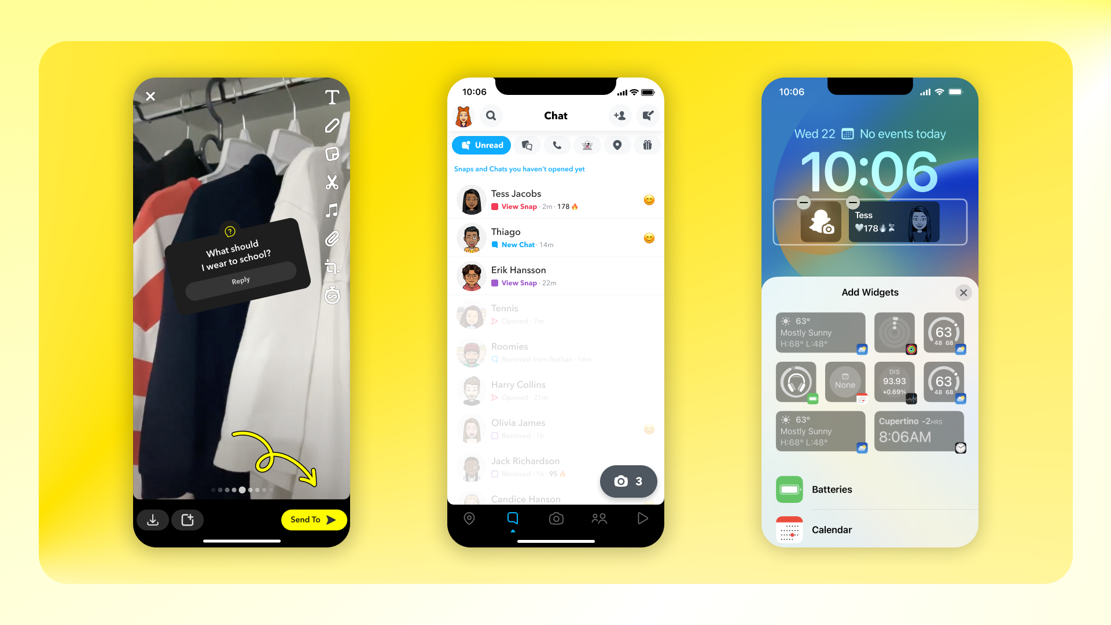Tap the search icon in Chat screen
The image size is (1111, 625).
pyautogui.click(x=492, y=116)
